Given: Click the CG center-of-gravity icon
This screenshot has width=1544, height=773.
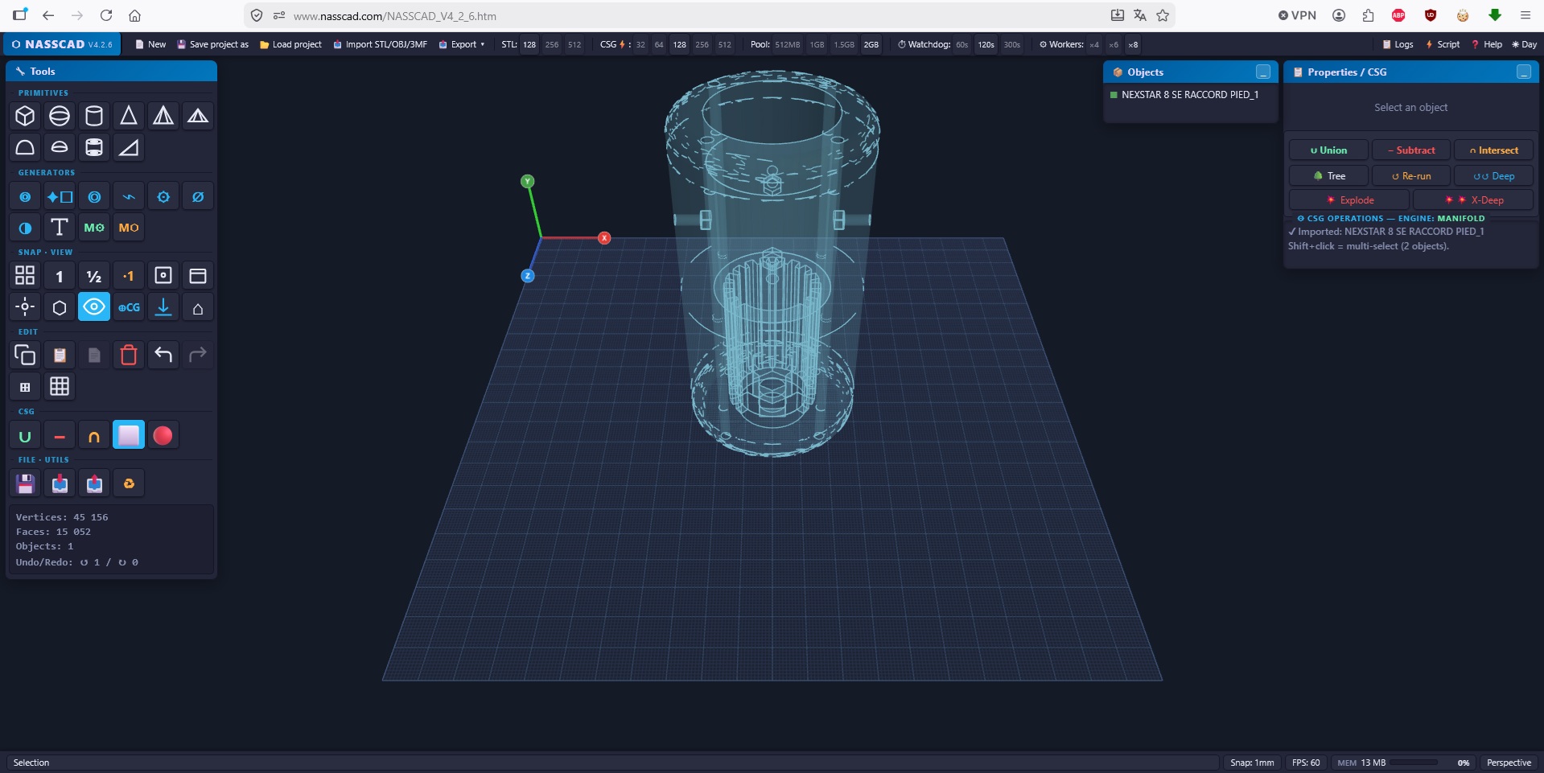Looking at the screenshot, I should [x=129, y=307].
